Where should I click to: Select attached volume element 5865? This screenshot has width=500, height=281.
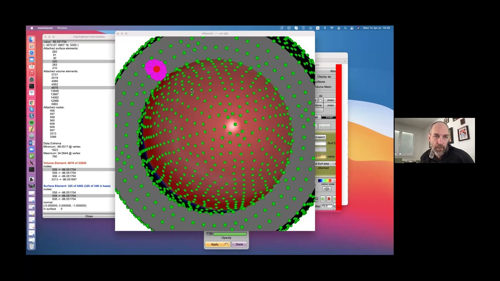point(54,104)
